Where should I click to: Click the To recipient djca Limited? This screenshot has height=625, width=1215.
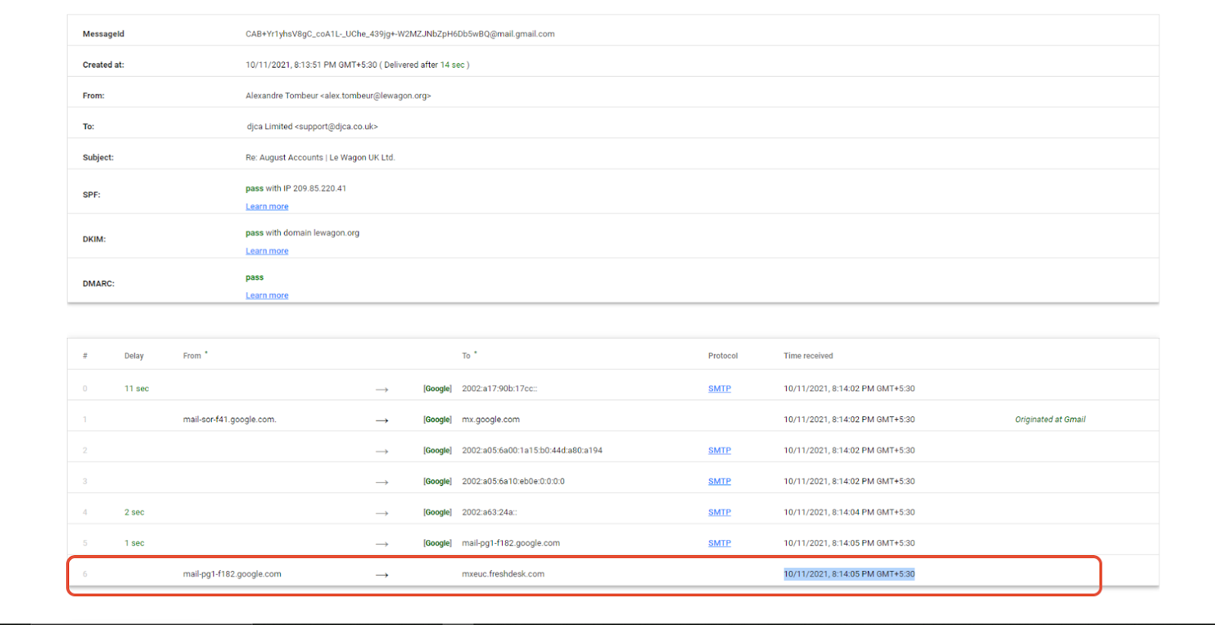pos(312,127)
